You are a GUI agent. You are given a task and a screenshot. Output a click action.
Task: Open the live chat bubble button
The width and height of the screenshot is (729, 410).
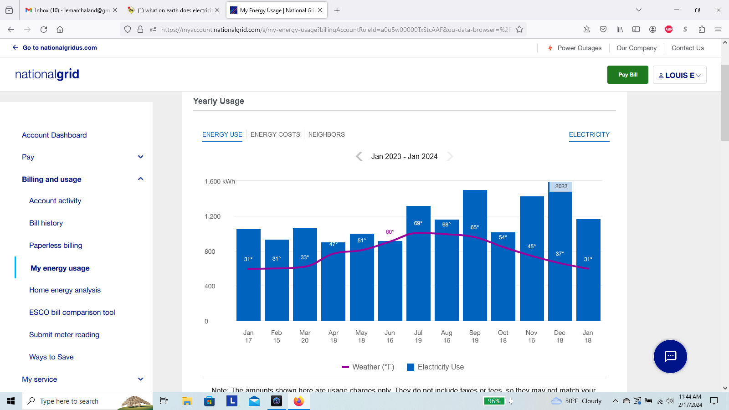tap(670, 356)
